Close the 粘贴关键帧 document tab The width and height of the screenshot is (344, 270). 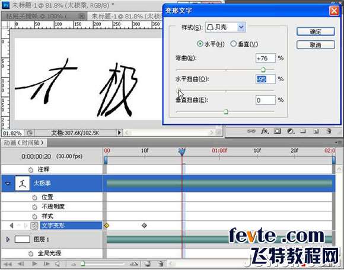(x=81, y=16)
